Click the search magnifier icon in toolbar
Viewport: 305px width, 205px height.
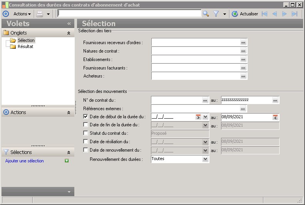(206, 14)
